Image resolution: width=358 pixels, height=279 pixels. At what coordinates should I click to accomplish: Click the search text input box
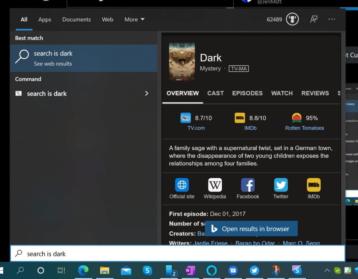point(178,253)
